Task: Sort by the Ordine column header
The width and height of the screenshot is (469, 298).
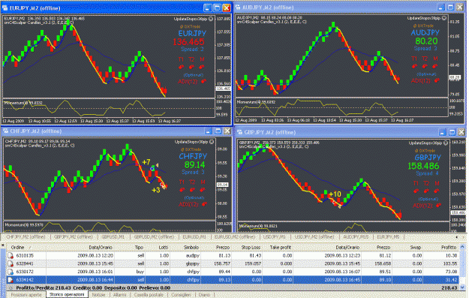Action: pos(18,248)
